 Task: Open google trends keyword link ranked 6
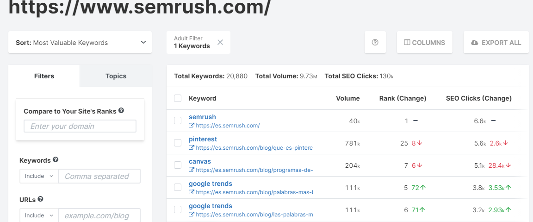211,206
